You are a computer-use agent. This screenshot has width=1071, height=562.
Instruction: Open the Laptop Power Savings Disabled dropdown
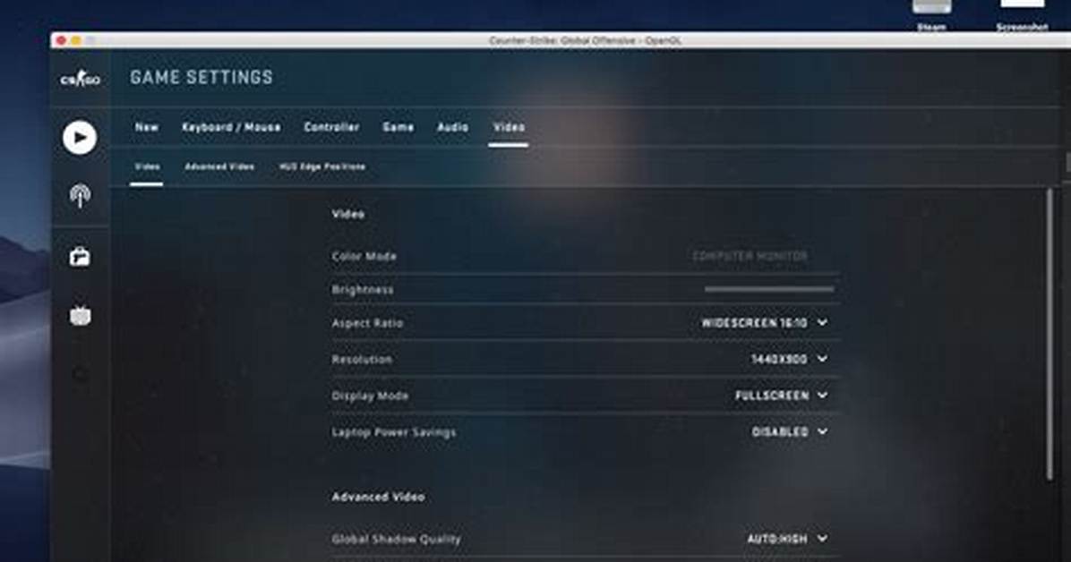click(789, 431)
